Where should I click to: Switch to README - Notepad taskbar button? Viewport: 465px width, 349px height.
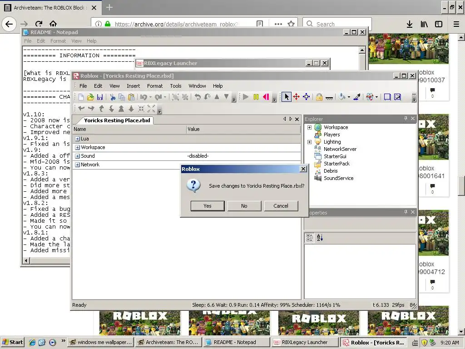[x=237, y=342]
